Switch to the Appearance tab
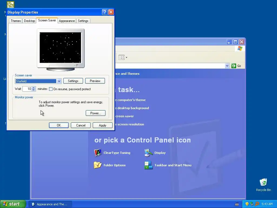Image resolution: width=277 pixels, height=208 pixels. point(67,21)
